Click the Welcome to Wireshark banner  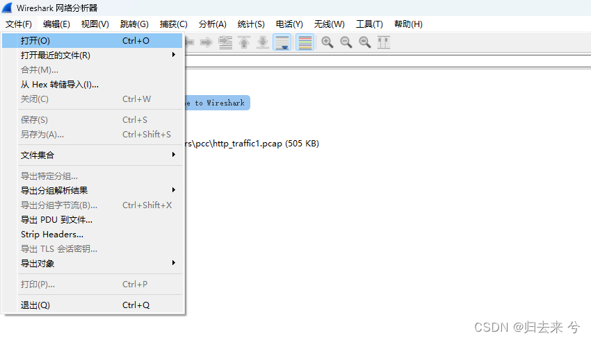point(218,103)
